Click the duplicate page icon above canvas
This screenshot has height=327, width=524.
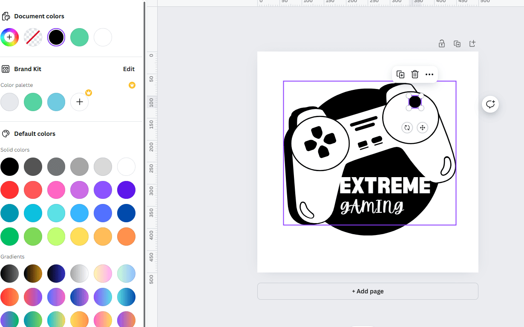pos(457,43)
